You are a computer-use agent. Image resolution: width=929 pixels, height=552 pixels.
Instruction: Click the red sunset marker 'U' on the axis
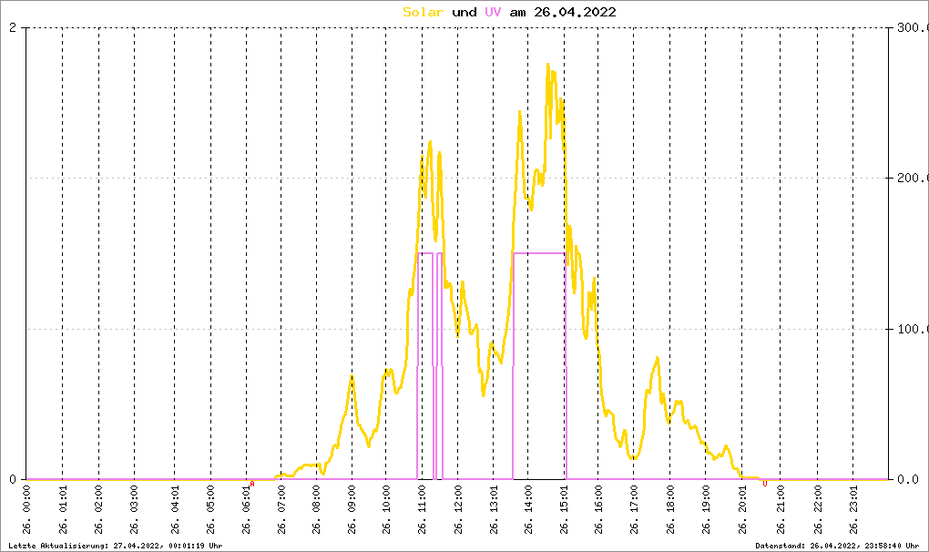pyautogui.click(x=765, y=484)
